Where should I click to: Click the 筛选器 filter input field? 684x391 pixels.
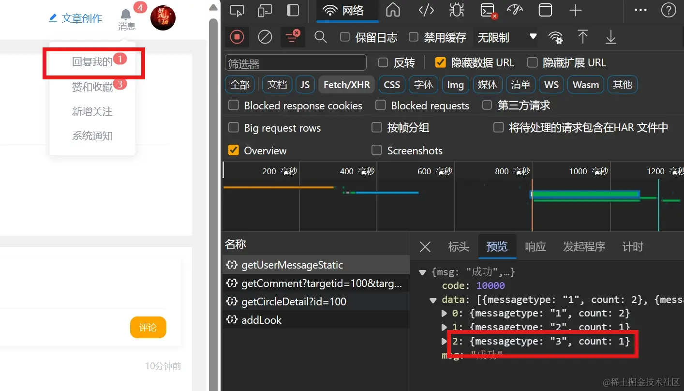(x=296, y=63)
